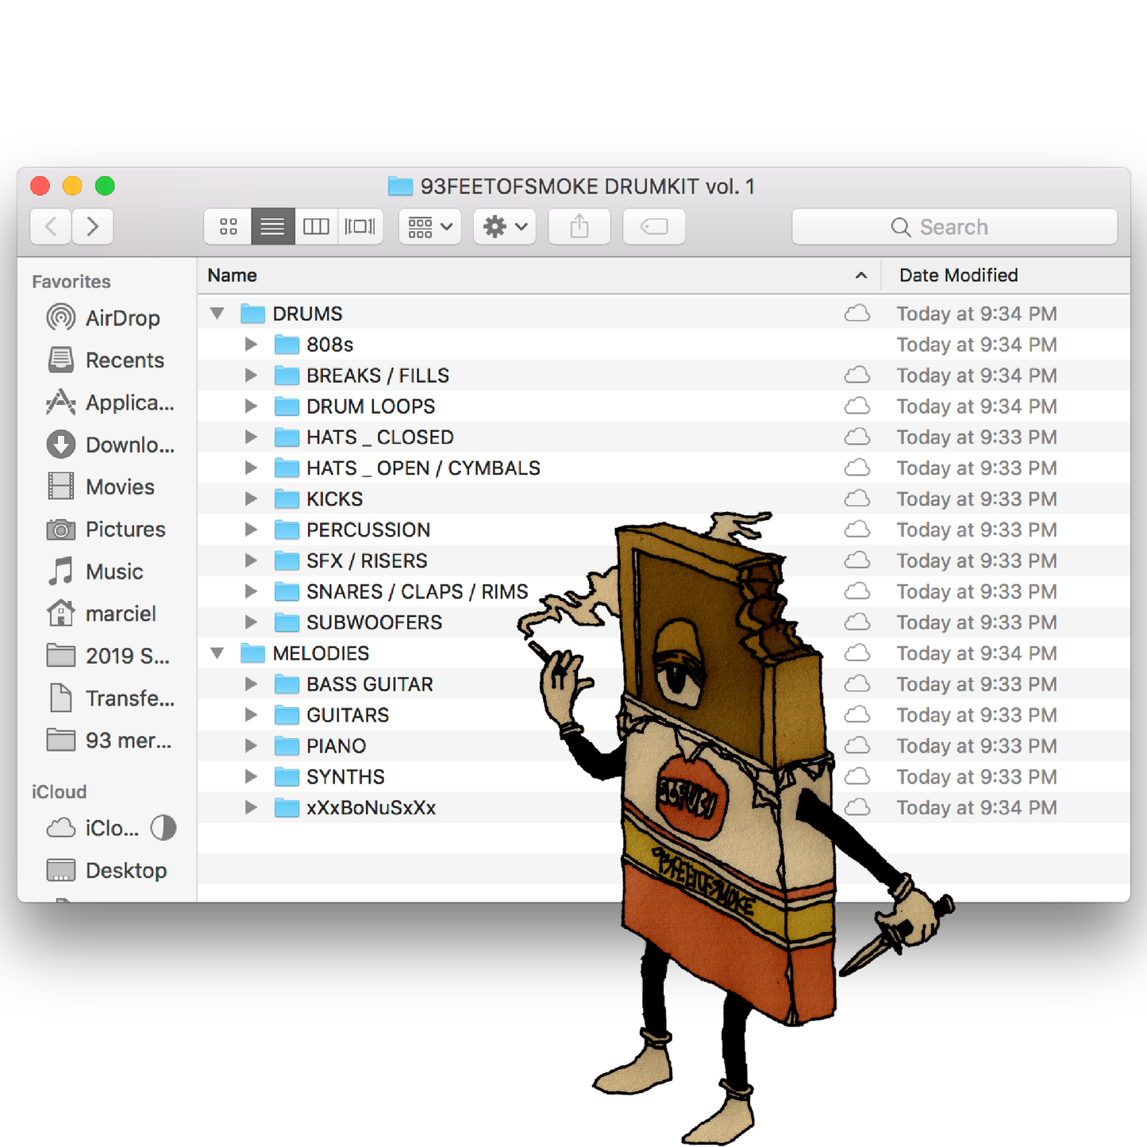
Task: Click the Share toolbar button
Action: point(579,227)
